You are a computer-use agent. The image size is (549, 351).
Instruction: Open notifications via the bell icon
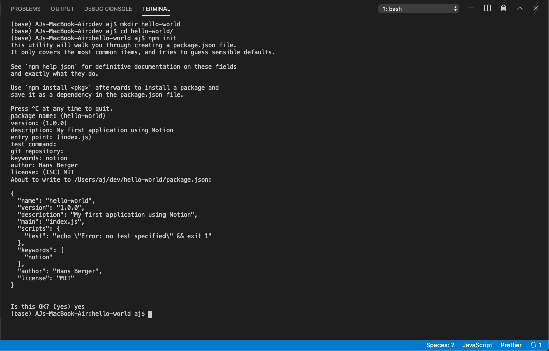535,345
